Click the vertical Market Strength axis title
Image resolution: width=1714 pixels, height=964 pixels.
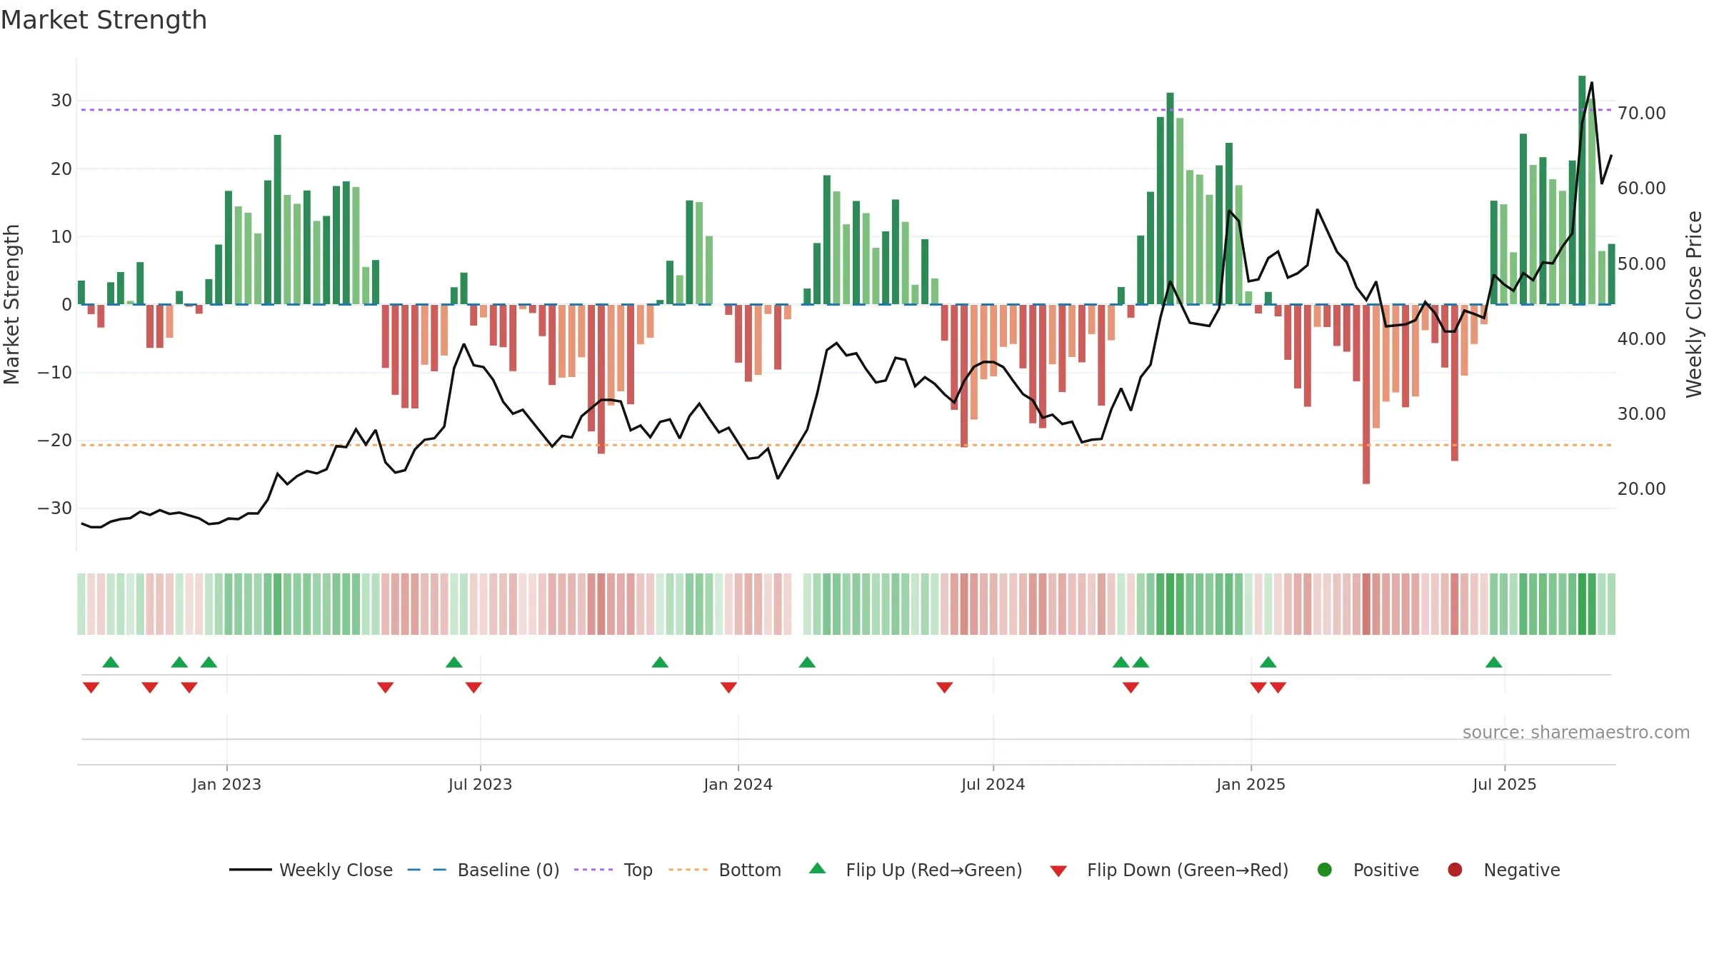click(x=11, y=304)
